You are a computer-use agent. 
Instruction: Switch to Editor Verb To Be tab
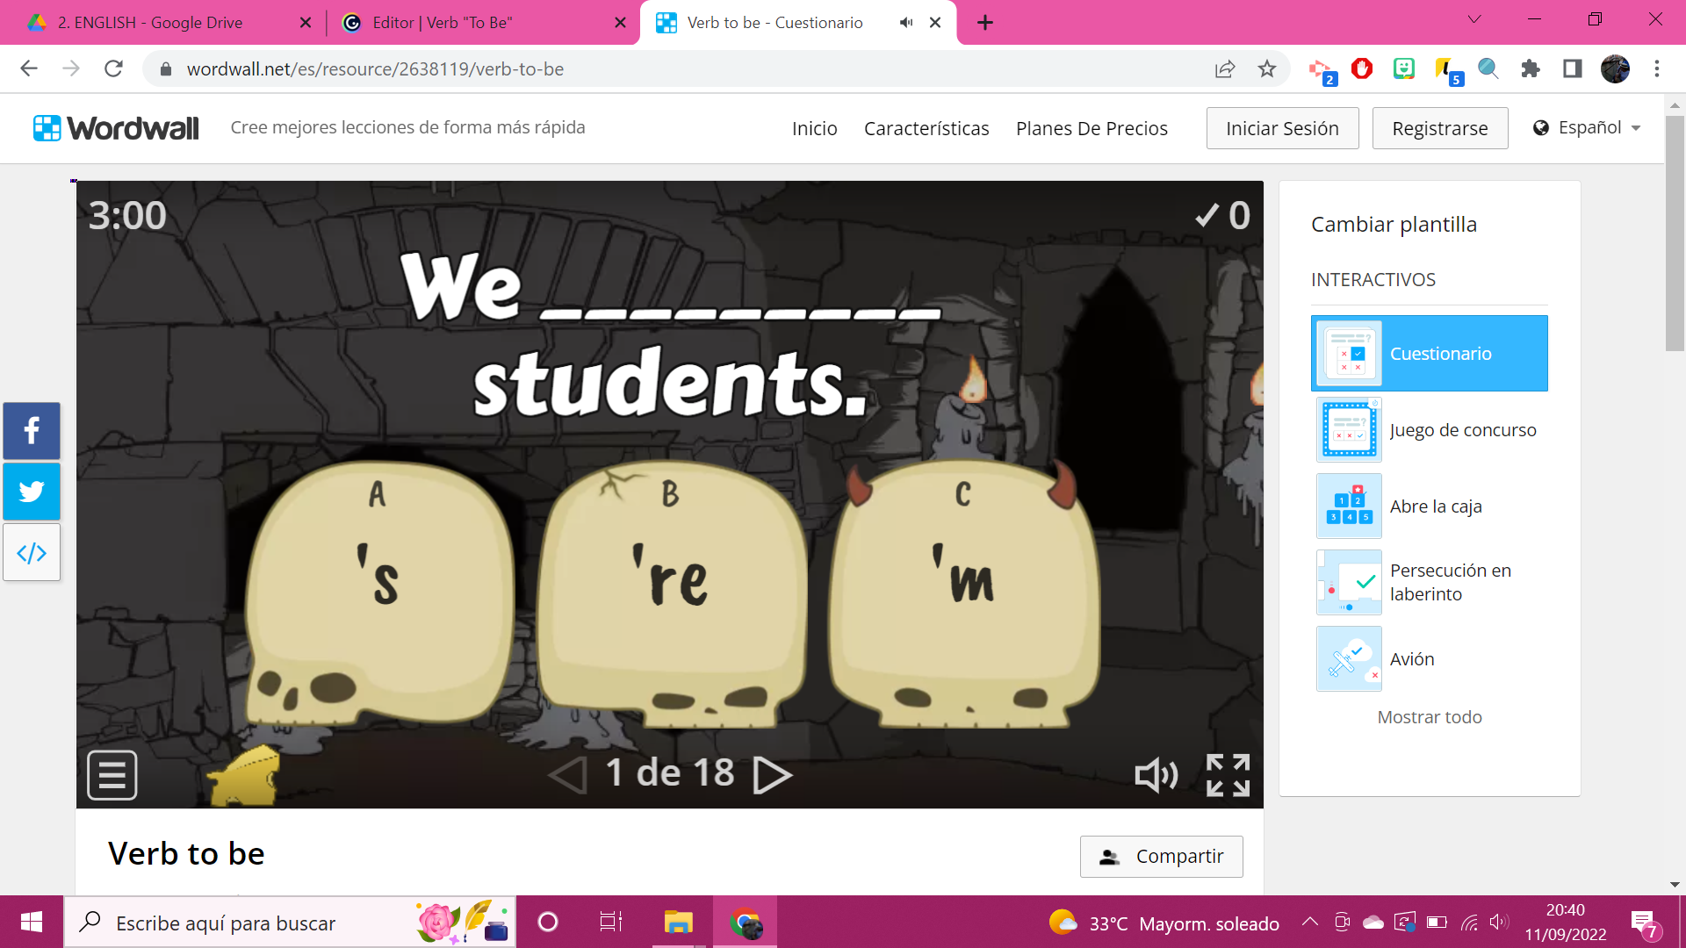(x=442, y=23)
